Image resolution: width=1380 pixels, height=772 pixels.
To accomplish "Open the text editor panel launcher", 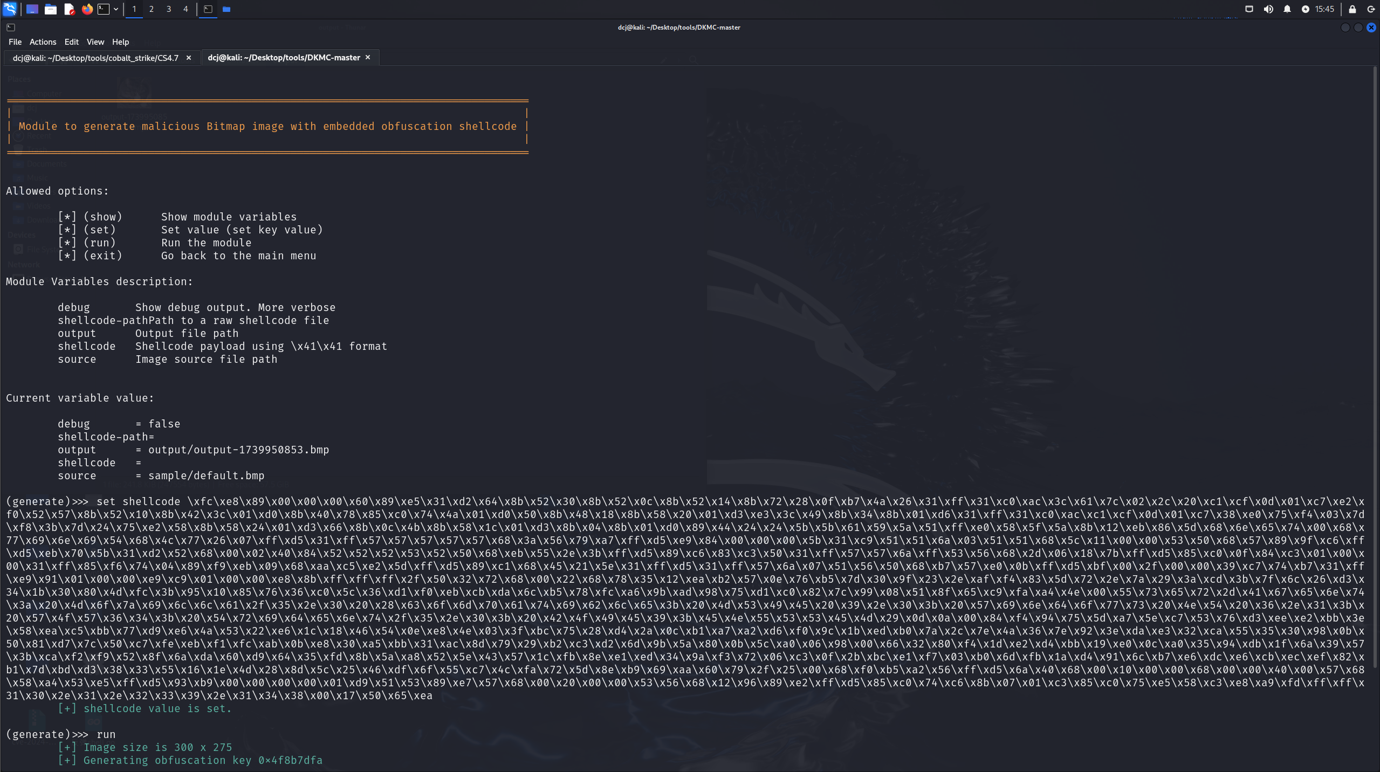I will [69, 9].
